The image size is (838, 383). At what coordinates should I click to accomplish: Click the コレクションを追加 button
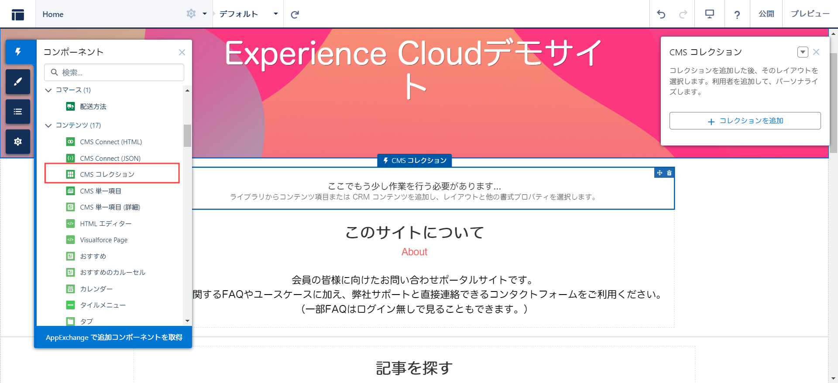[x=745, y=121]
